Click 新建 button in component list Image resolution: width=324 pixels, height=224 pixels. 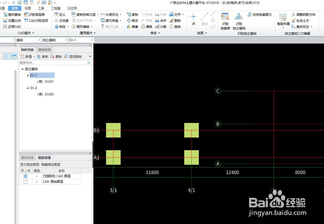(27, 56)
